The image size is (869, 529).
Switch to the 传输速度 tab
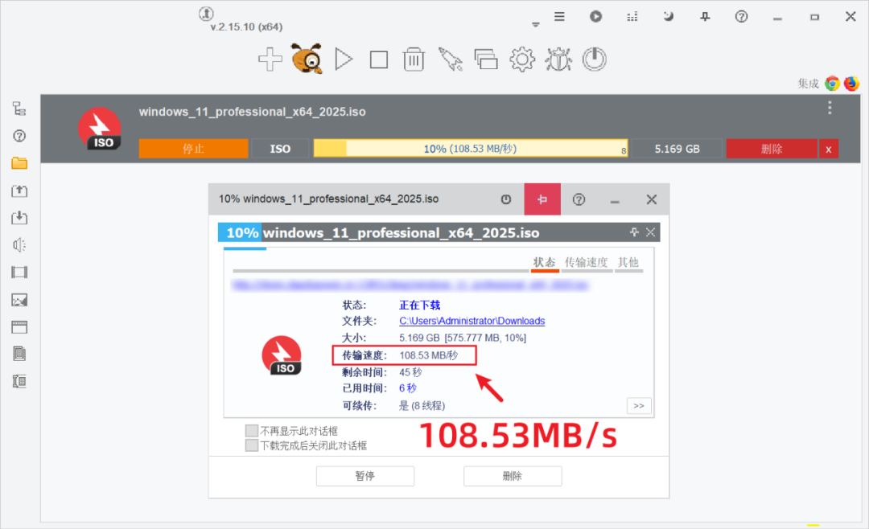(x=587, y=262)
